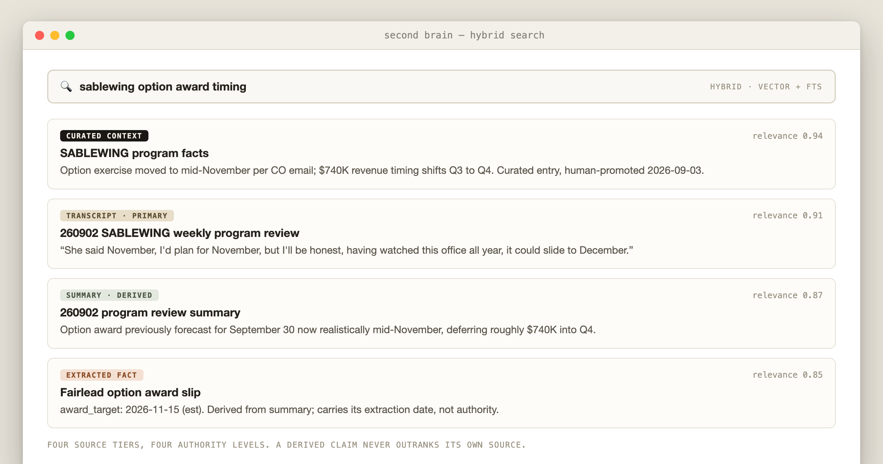Click the relevance 0.85 score

[x=787, y=375]
